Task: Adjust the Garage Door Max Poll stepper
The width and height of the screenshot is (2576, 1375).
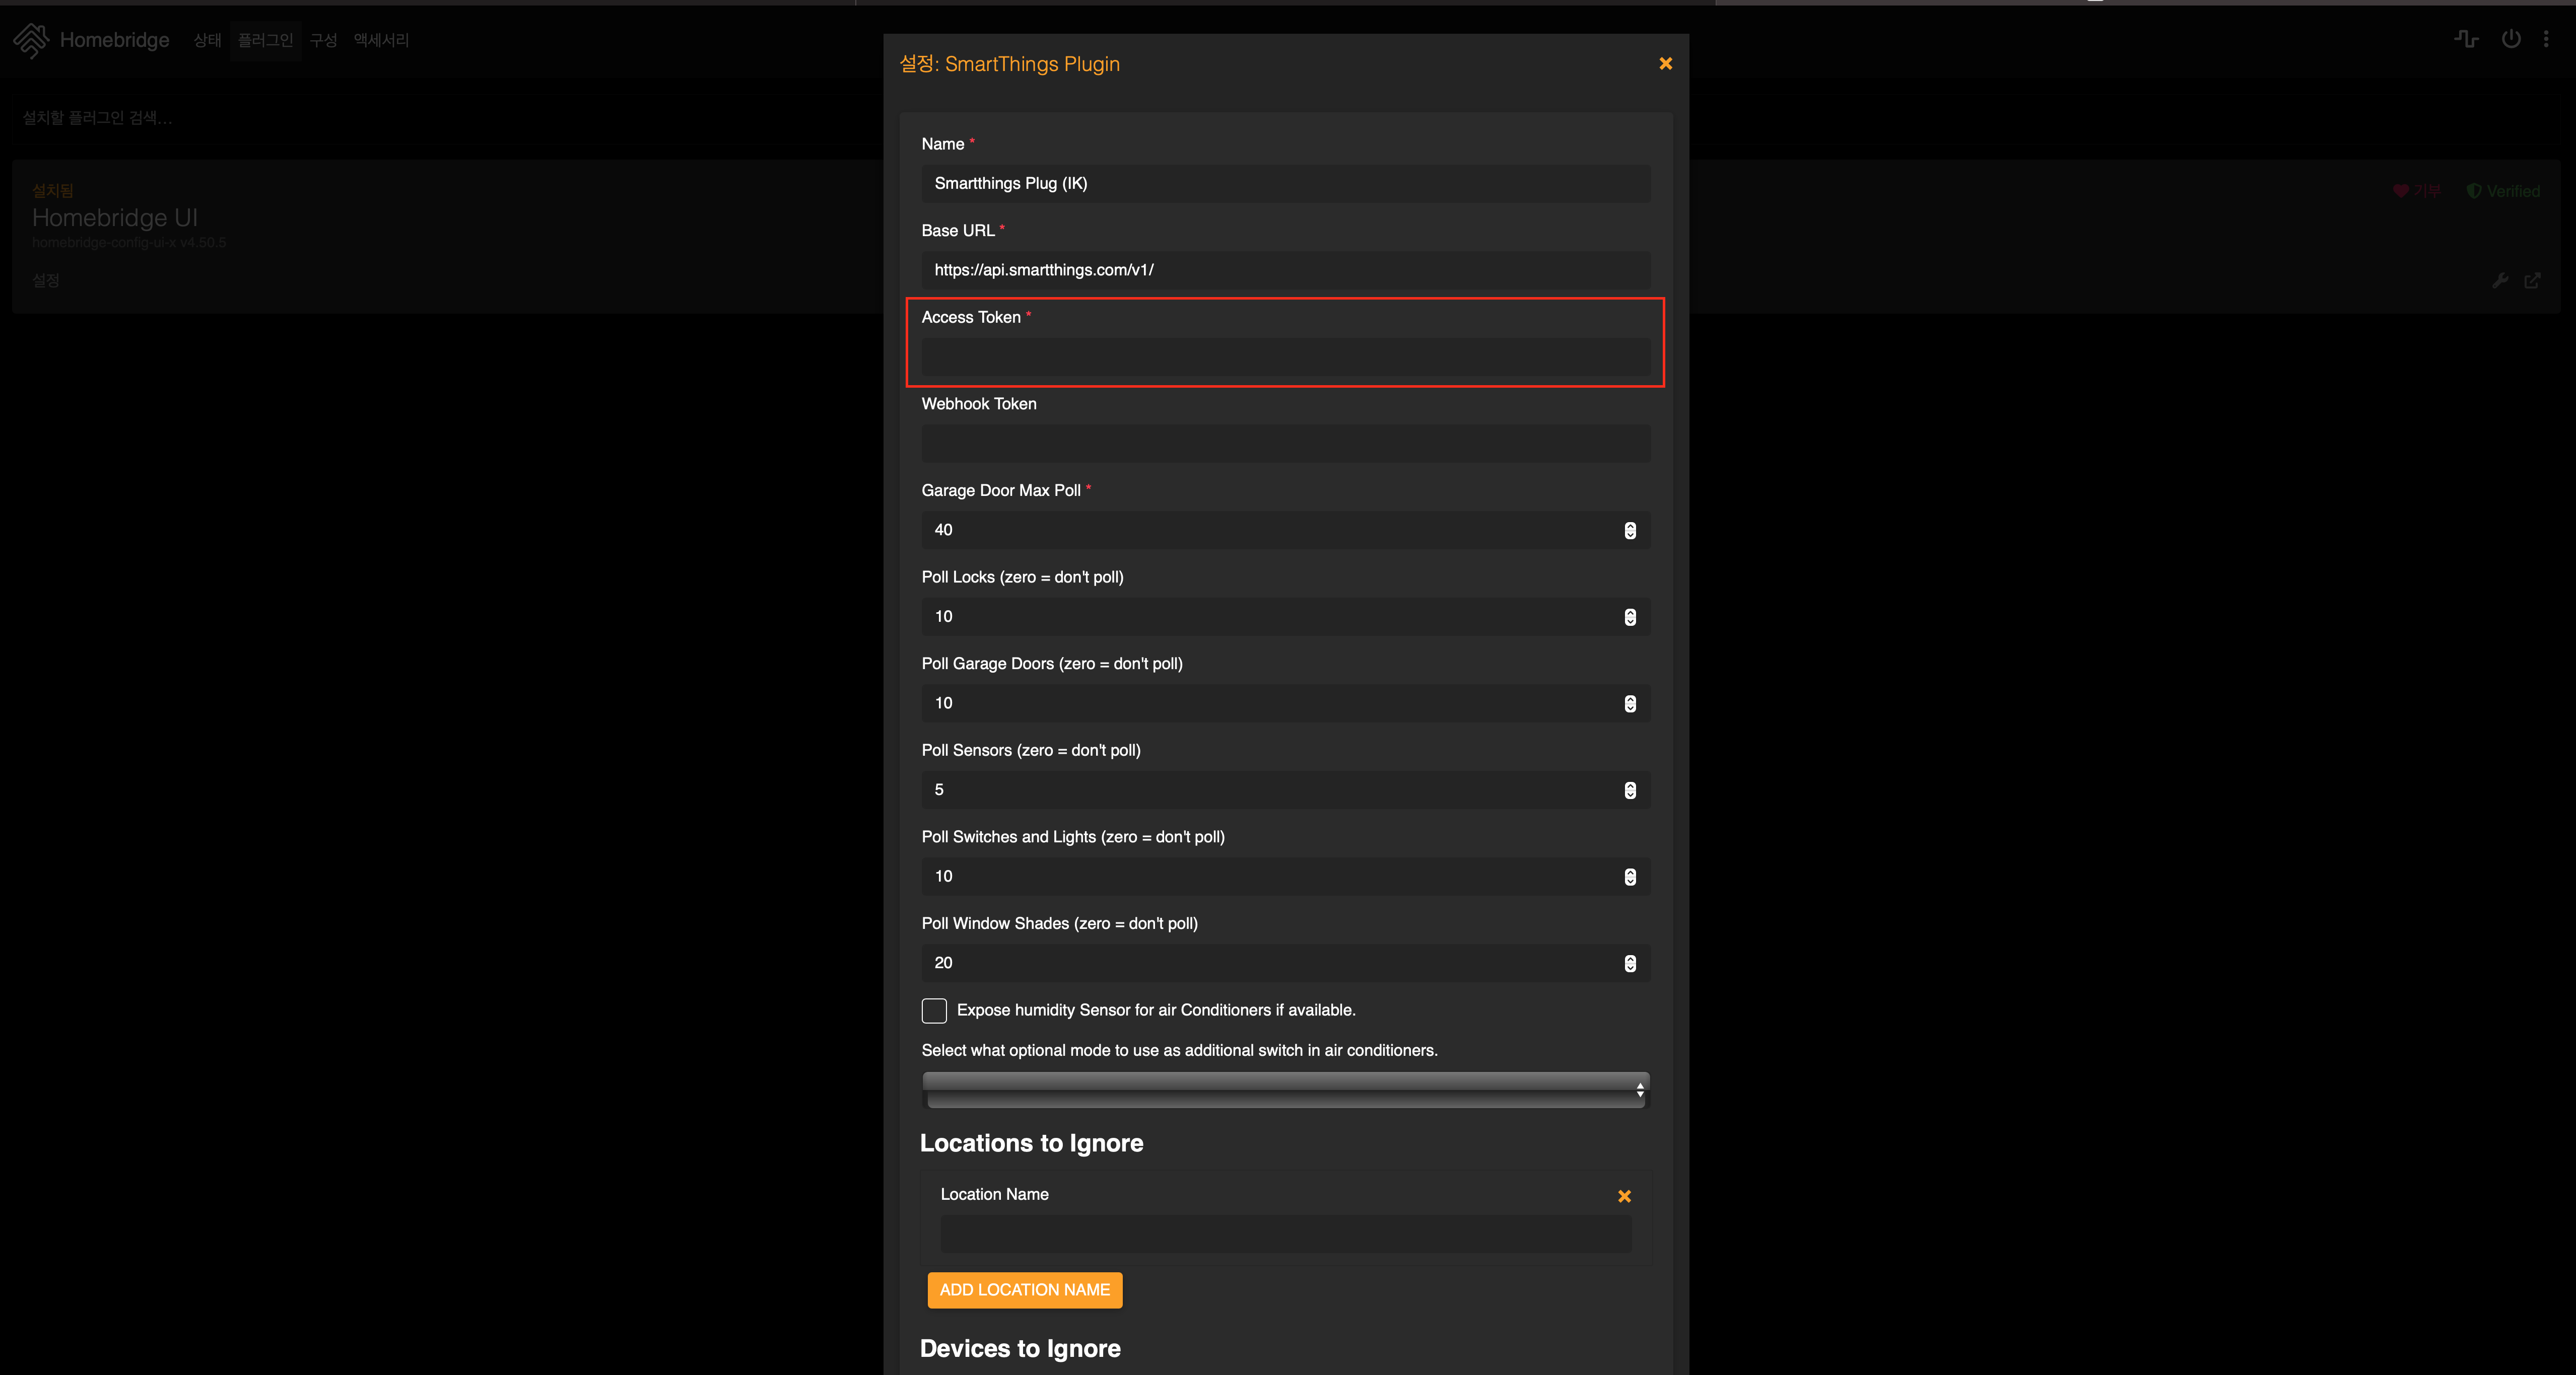Action: pos(1630,531)
